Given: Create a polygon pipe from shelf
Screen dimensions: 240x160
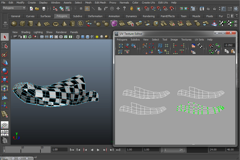Looking at the screenshot, I should (x=72, y=24).
